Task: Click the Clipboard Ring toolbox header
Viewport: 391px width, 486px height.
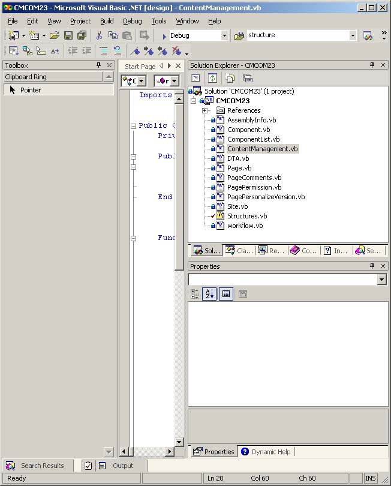Action: pyautogui.click(x=53, y=77)
